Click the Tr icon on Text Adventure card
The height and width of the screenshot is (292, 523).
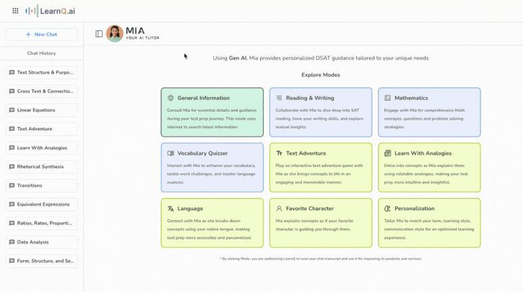279,153
